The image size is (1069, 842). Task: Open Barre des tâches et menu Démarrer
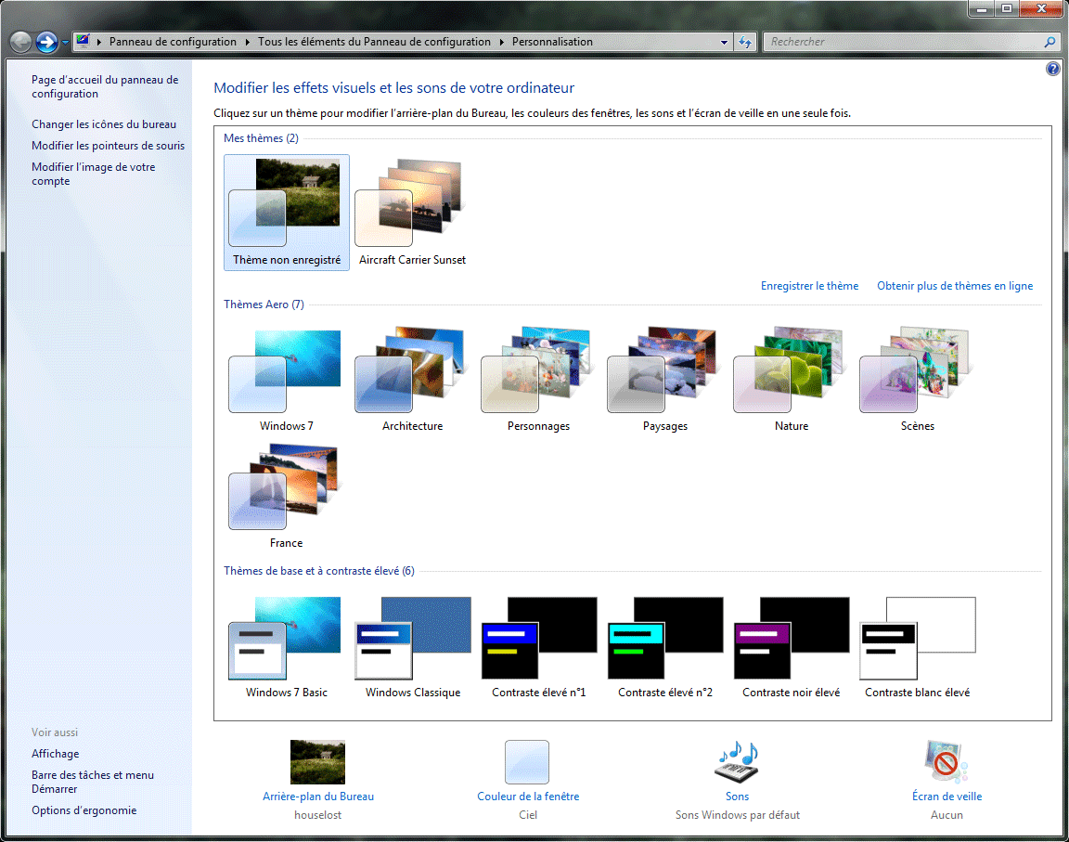click(x=93, y=782)
